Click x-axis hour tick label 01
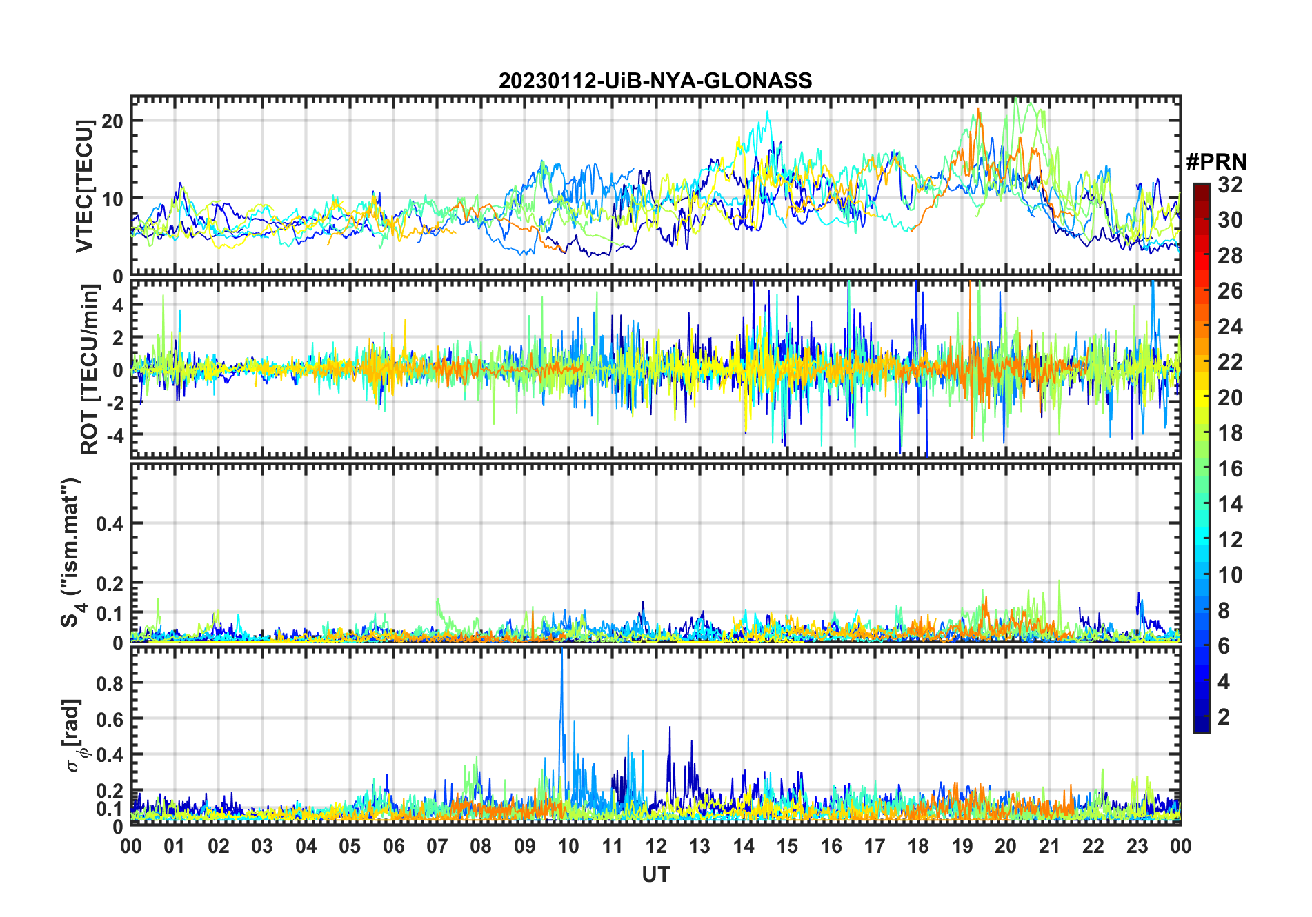This screenshot has height=917, width=1312. (x=175, y=846)
